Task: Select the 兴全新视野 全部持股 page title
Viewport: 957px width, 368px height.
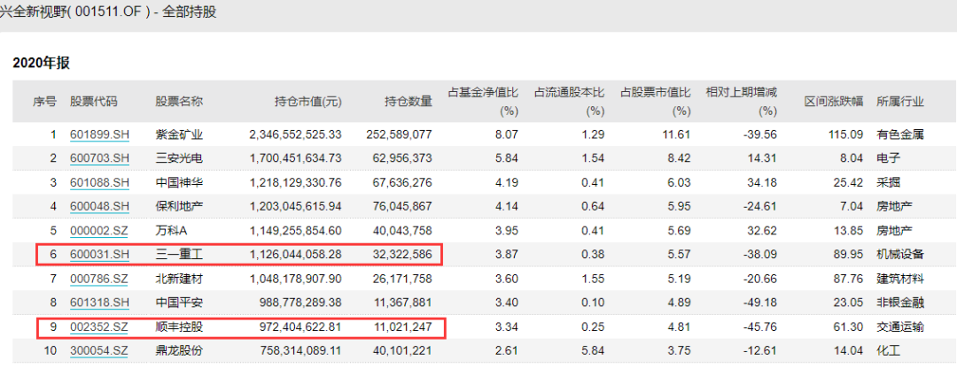Action: 108,12
